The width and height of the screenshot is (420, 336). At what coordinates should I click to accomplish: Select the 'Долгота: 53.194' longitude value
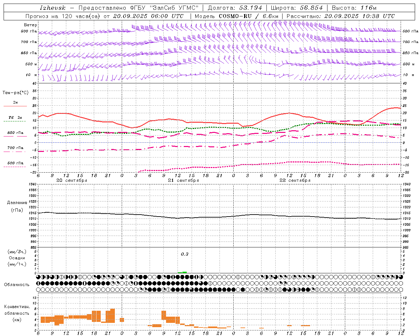pos(235,8)
